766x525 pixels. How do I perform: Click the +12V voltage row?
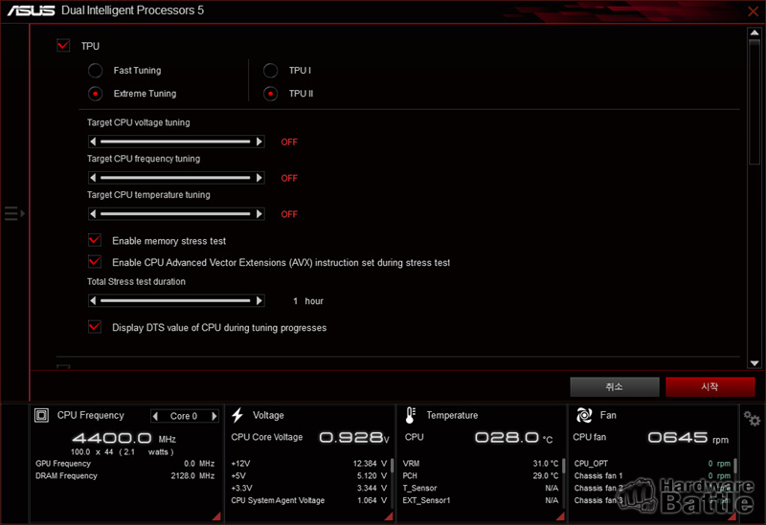309,464
